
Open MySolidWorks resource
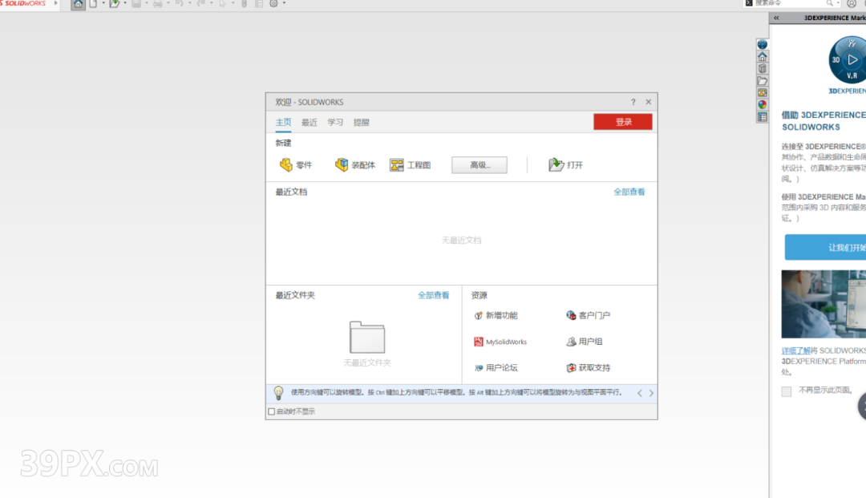[500, 342]
